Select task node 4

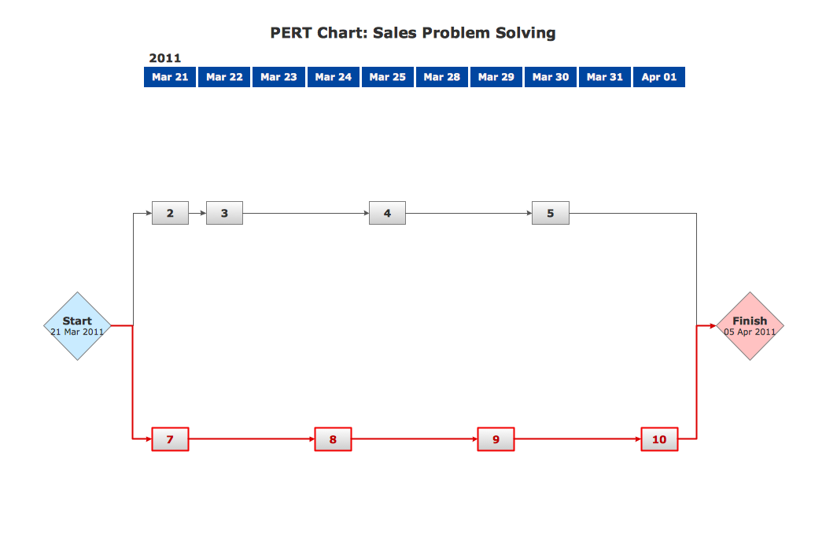point(387,213)
